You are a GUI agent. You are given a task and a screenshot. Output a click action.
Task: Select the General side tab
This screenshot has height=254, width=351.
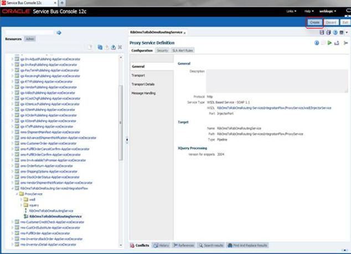[152, 66]
